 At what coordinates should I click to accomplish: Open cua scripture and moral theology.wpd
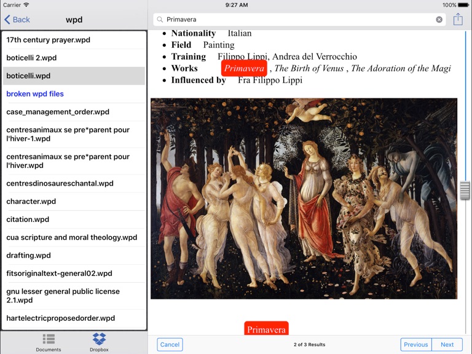[x=74, y=237]
